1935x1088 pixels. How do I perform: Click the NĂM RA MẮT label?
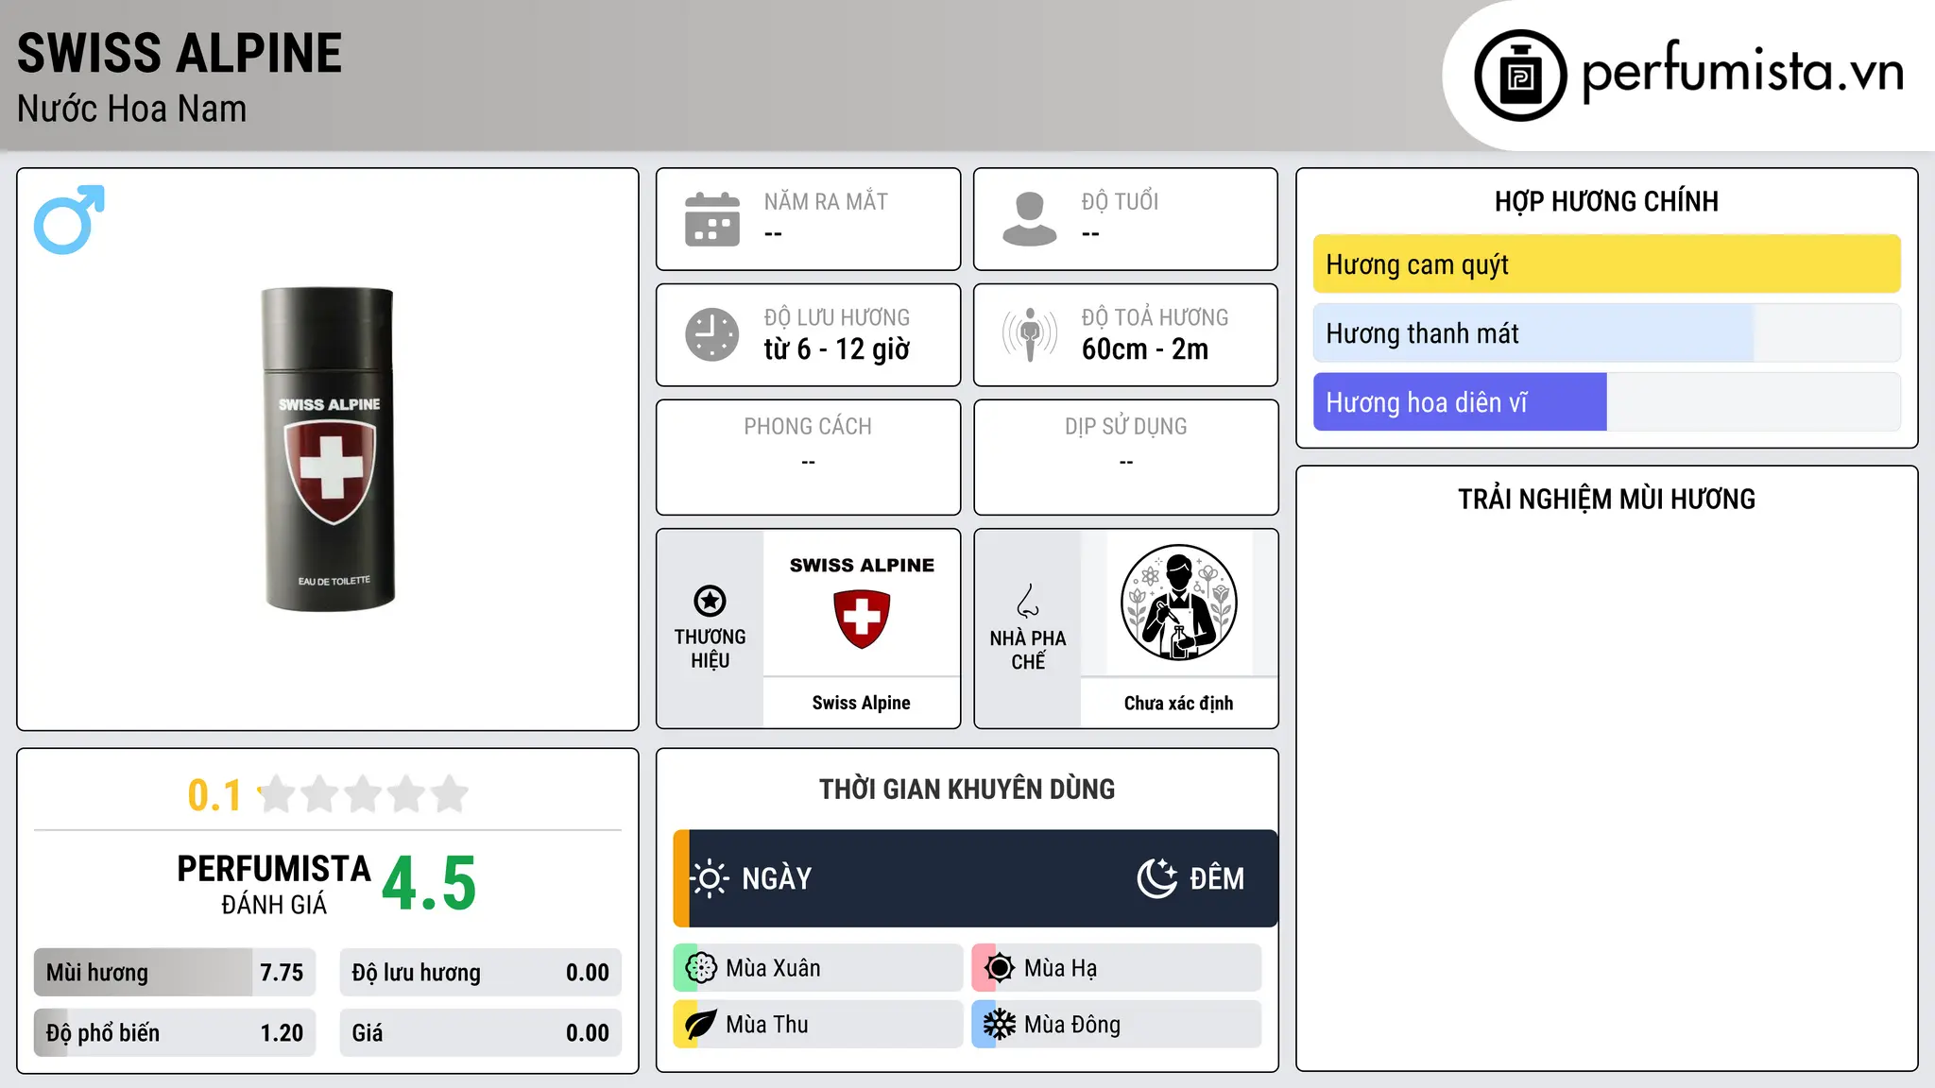pos(826,201)
